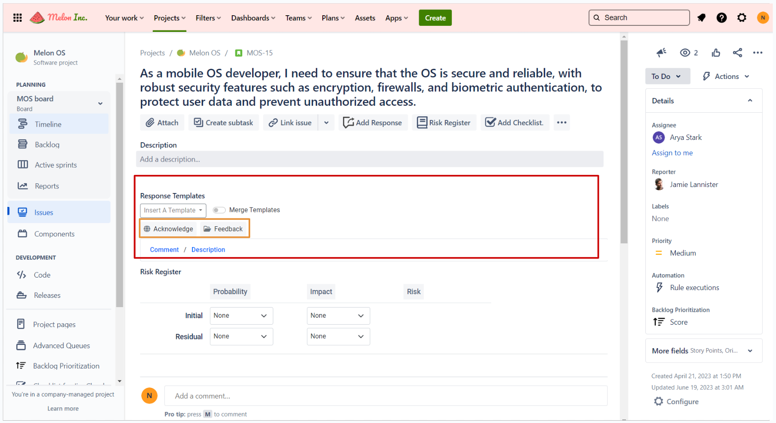
Task: Select Backlog in the sidebar
Action: 47,145
